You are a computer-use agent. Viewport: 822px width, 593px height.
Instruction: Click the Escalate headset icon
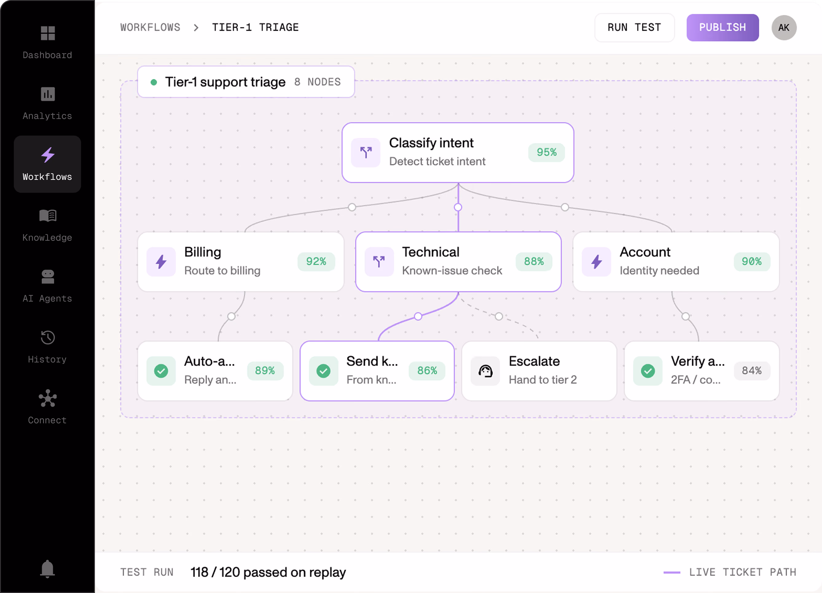coord(485,371)
